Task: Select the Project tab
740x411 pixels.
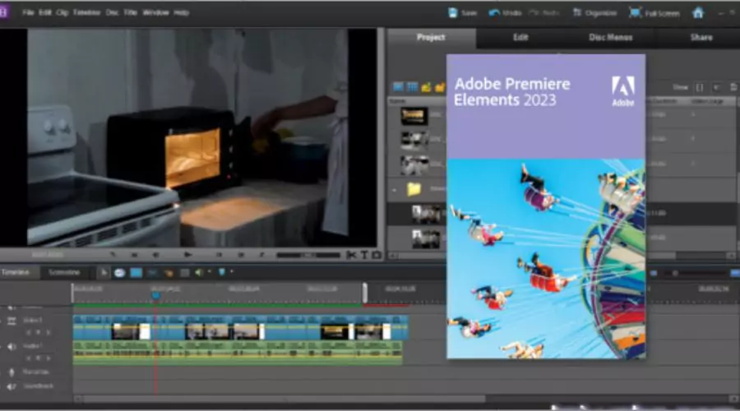Action: click(431, 37)
